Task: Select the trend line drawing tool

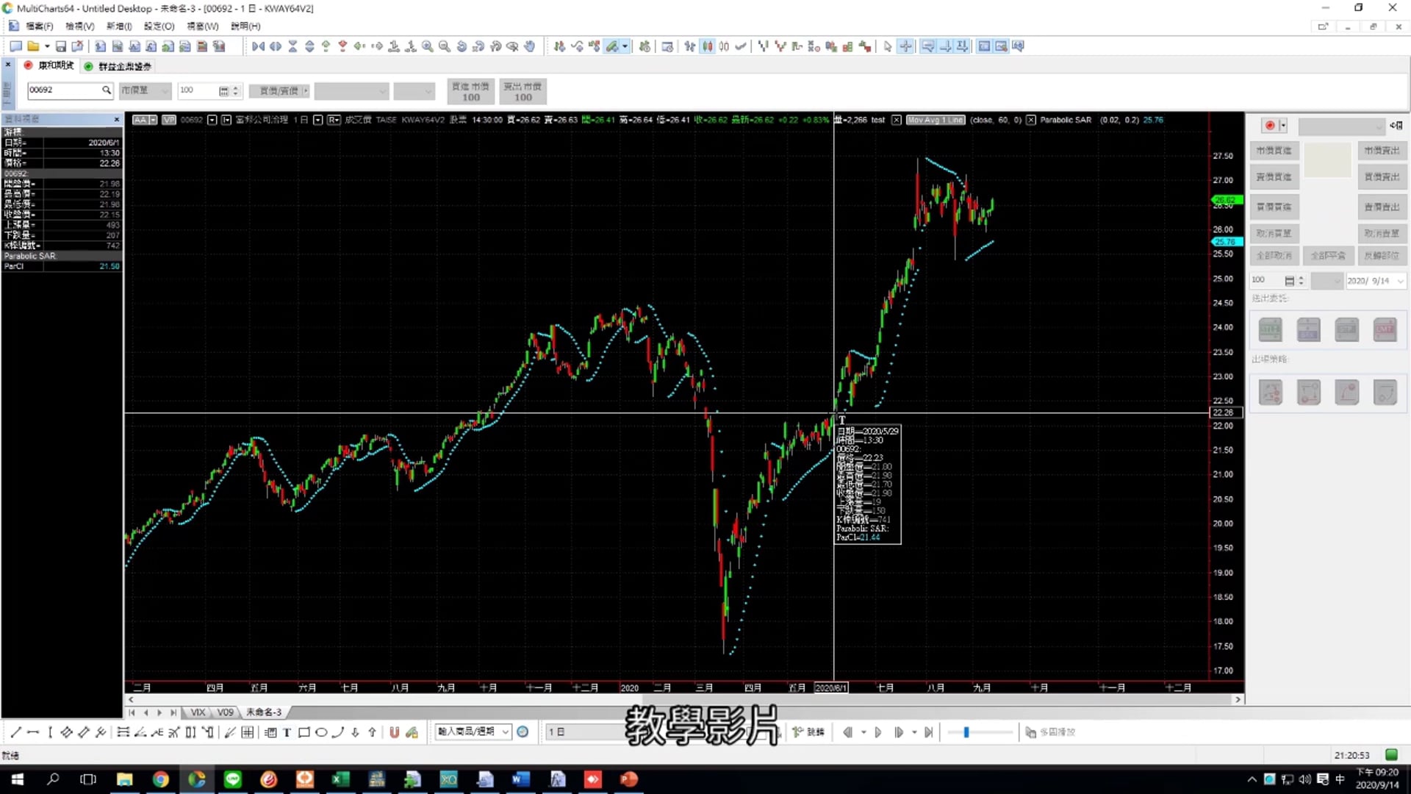Action: click(15, 732)
